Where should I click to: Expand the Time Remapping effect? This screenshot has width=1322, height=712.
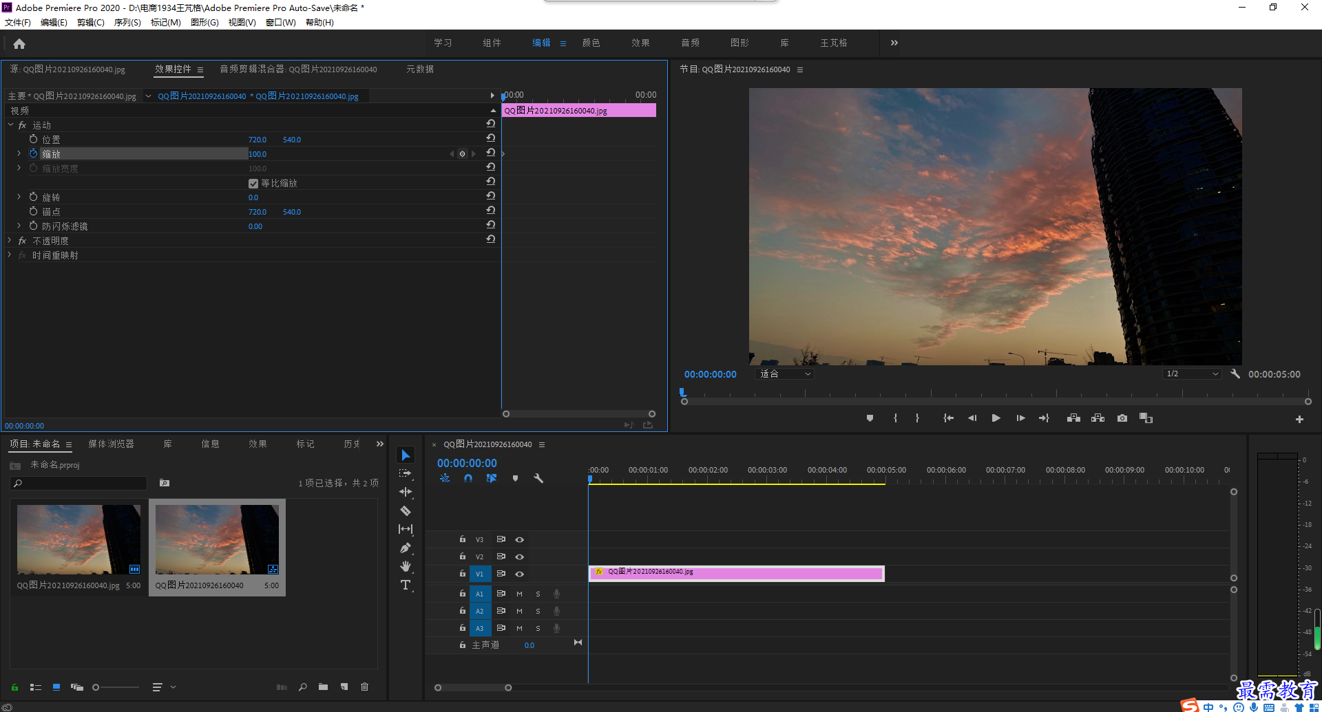[10, 255]
